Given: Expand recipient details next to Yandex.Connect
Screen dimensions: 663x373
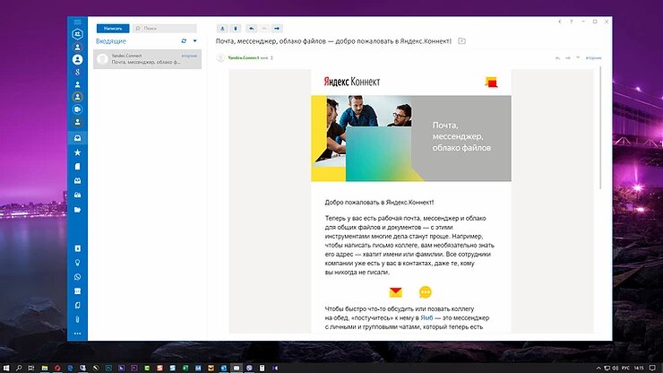Looking at the screenshot, I should 271,57.
